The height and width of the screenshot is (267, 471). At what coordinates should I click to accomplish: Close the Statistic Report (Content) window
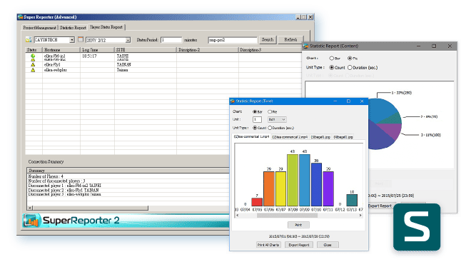coord(450,46)
